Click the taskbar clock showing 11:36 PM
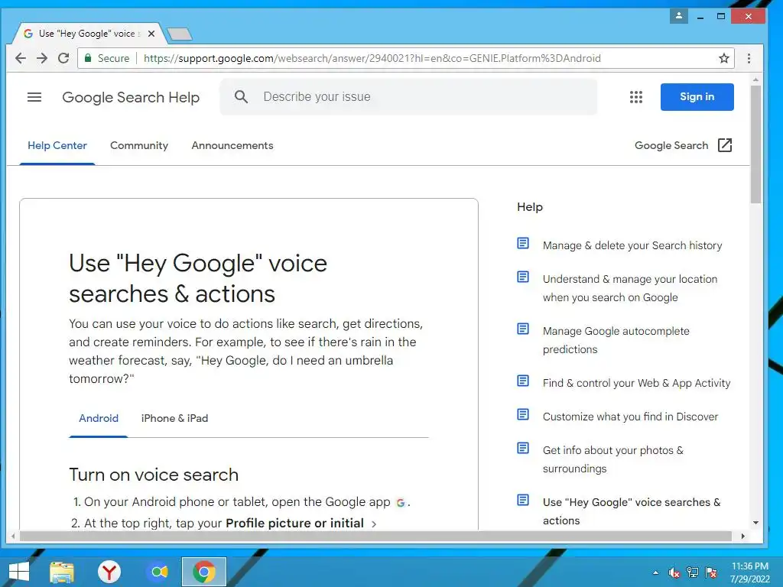 click(749, 572)
